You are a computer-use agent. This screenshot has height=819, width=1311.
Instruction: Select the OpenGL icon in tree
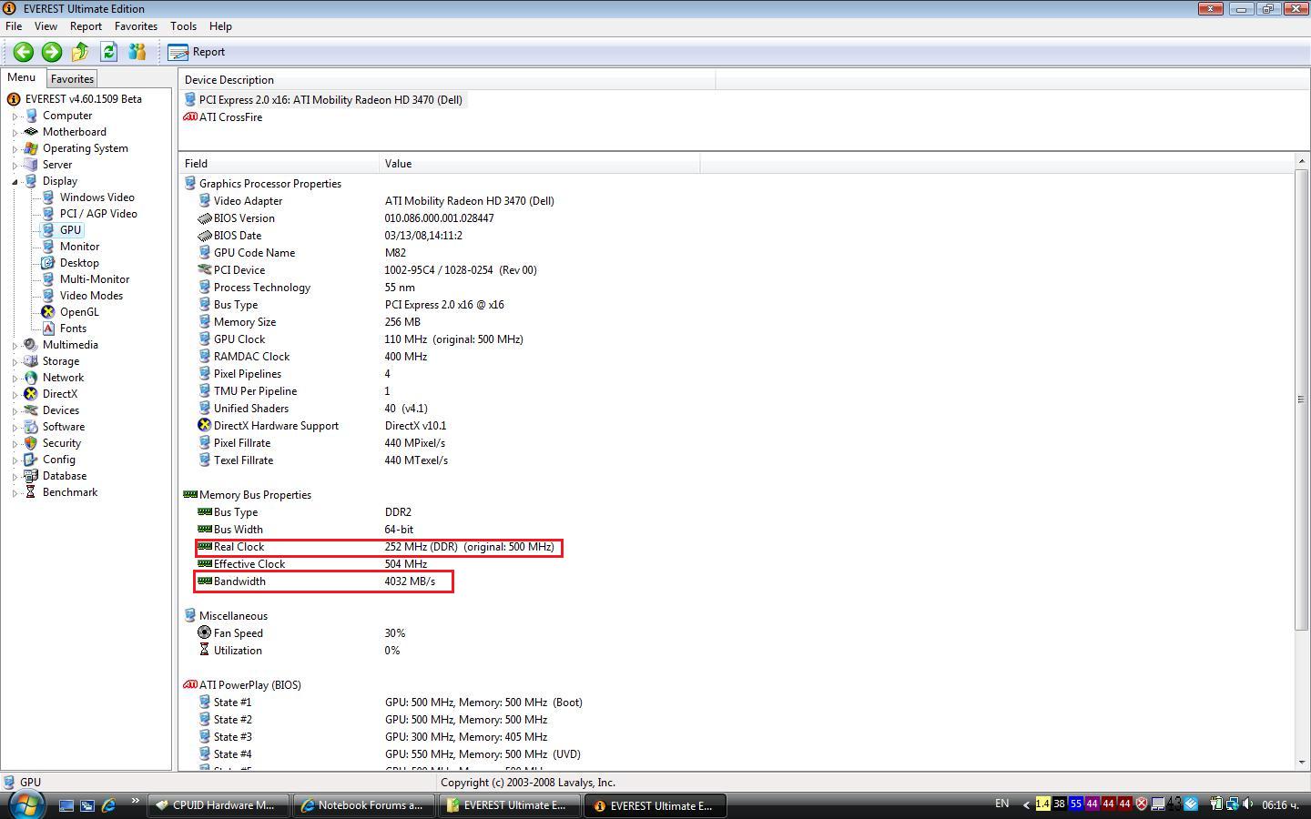pyautogui.click(x=48, y=312)
